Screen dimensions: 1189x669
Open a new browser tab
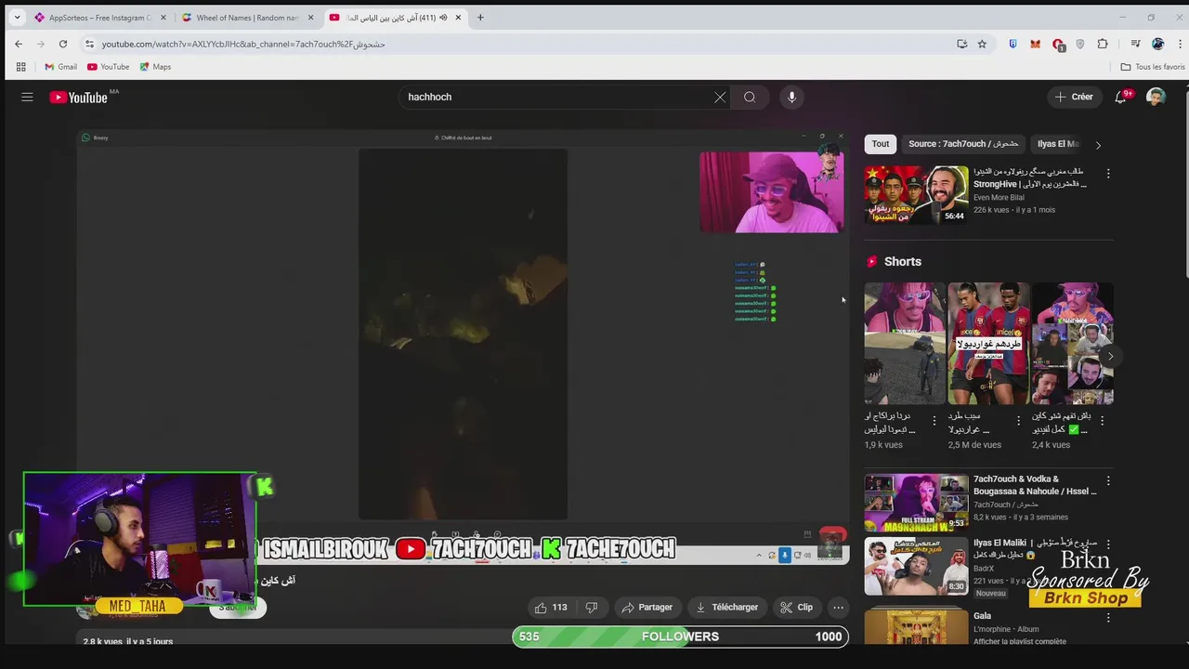pyautogui.click(x=480, y=18)
